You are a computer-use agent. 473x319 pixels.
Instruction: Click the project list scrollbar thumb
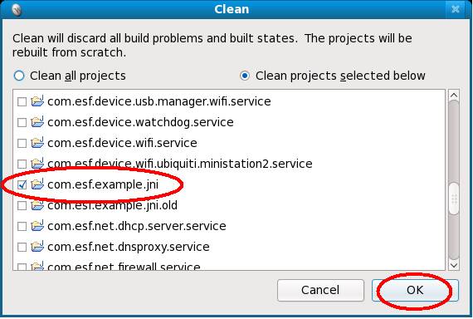[454, 199]
